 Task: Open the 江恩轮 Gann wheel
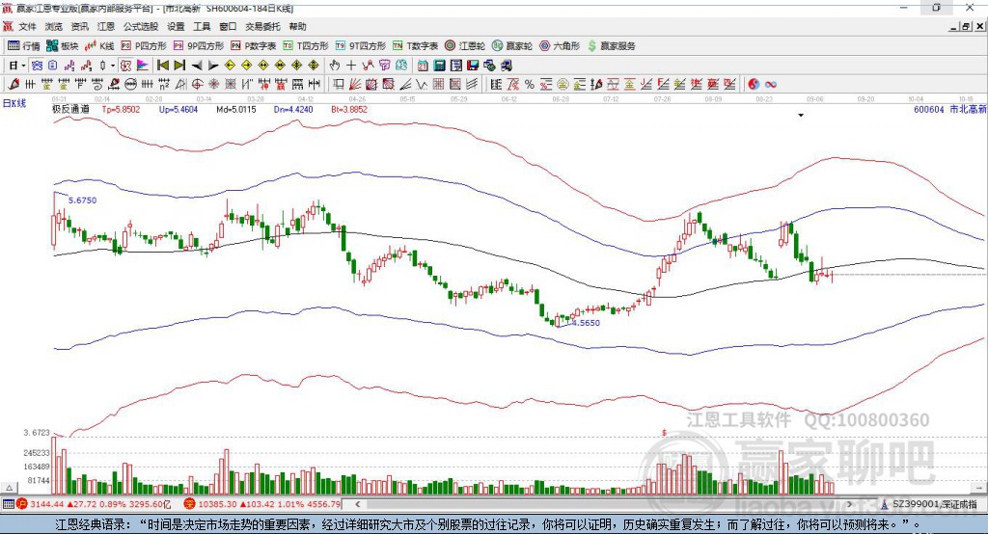pyautogui.click(x=465, y=46)
